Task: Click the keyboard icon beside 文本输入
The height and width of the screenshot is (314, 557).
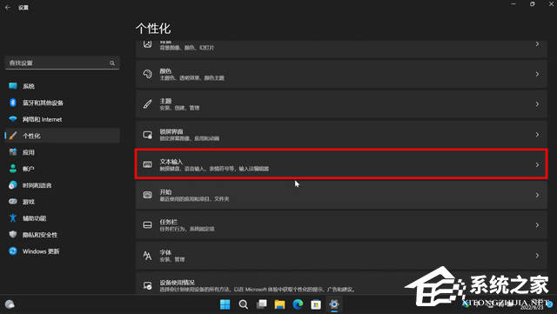Action: click(x=147, y=164)
